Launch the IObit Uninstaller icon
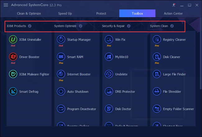 coord(13,39)
